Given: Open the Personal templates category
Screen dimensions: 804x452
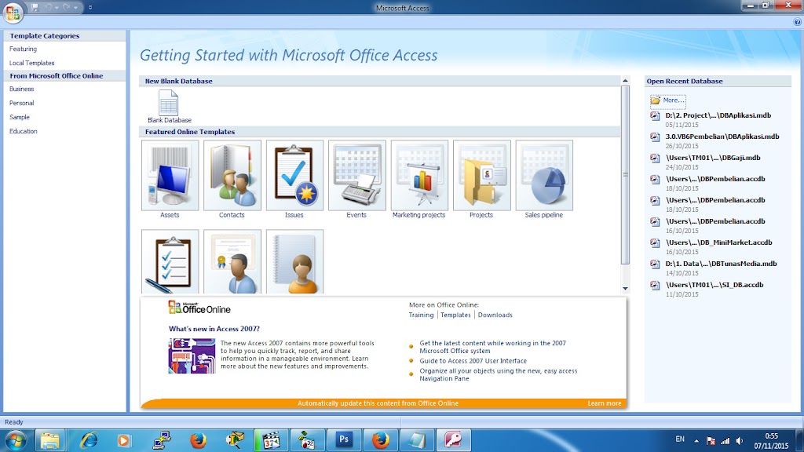Looking at the screenshot, I should [21, 103].
